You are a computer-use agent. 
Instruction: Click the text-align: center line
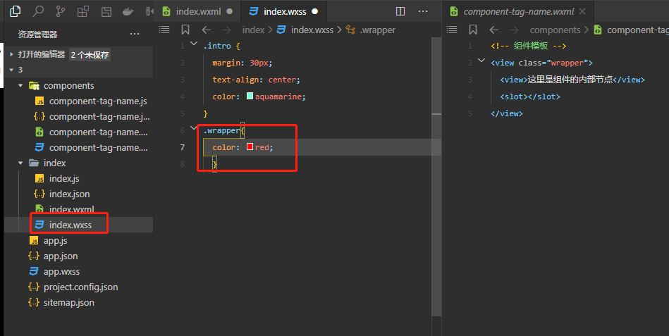[257, 80]
